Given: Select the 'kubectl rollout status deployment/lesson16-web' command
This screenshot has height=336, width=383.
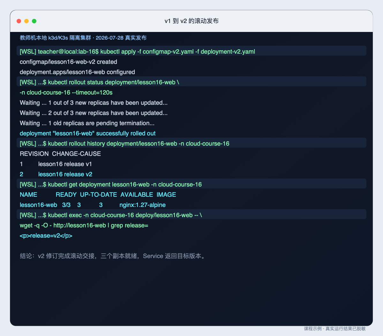Looking at the screenshot, I should (191, 82).
